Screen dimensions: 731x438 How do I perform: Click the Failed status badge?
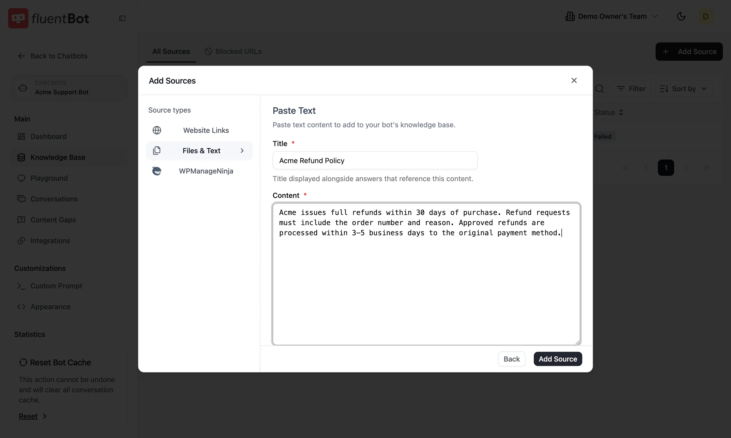tap(603, 136)
